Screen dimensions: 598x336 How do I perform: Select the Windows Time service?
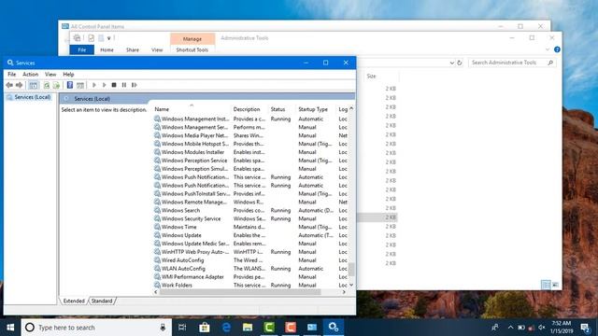tap(251, 227)
